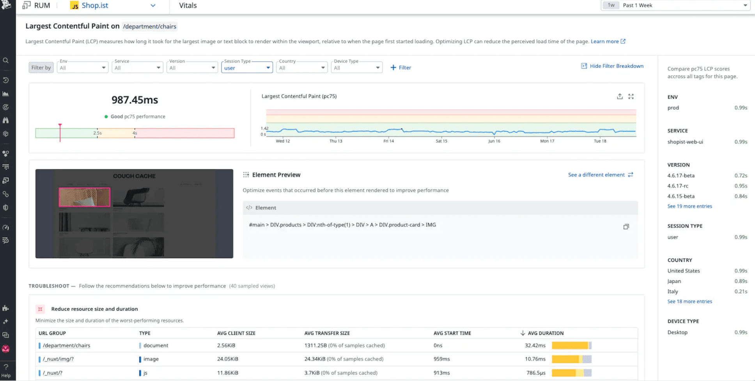Click See 19 more entries under Version
This screenshot has width=755, height=381.
pyautogui.click(x=689, y=206)
